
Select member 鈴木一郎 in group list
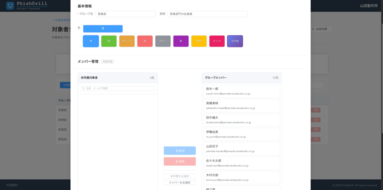point(242,91)
